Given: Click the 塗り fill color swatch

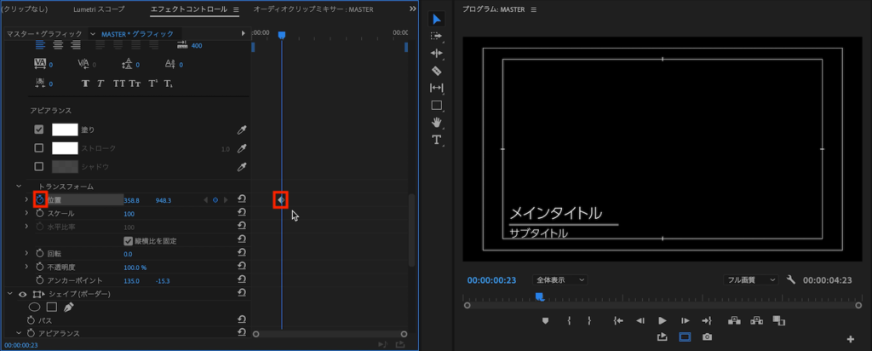Looking at the screenshot, I should [65, 129].
